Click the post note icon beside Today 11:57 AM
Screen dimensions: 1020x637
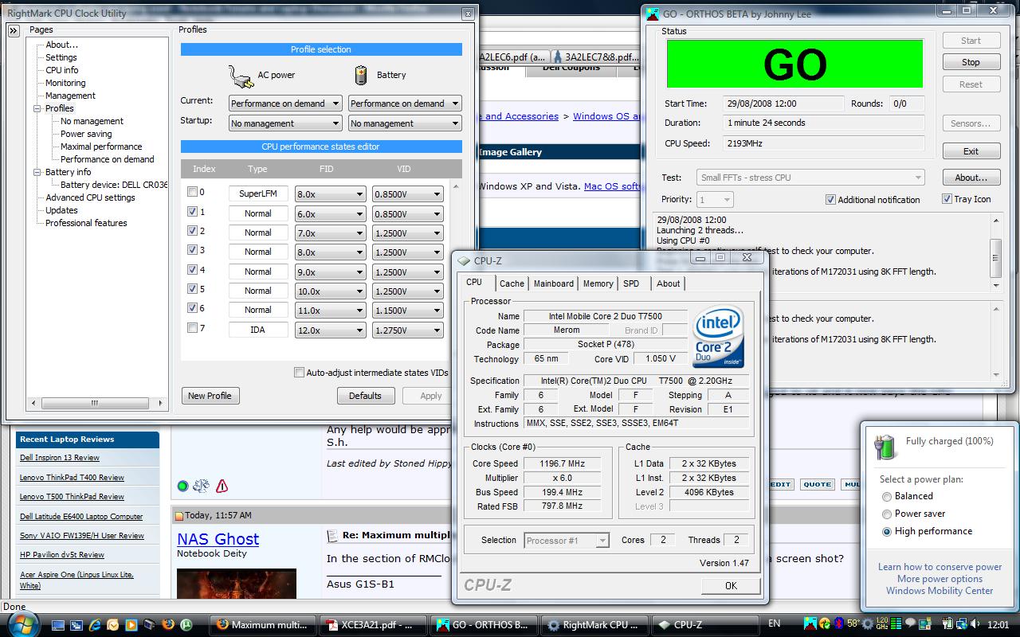click(178, 516)
